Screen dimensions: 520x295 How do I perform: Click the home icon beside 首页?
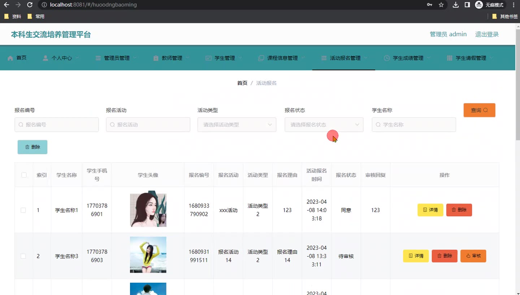tap(10, 58)
